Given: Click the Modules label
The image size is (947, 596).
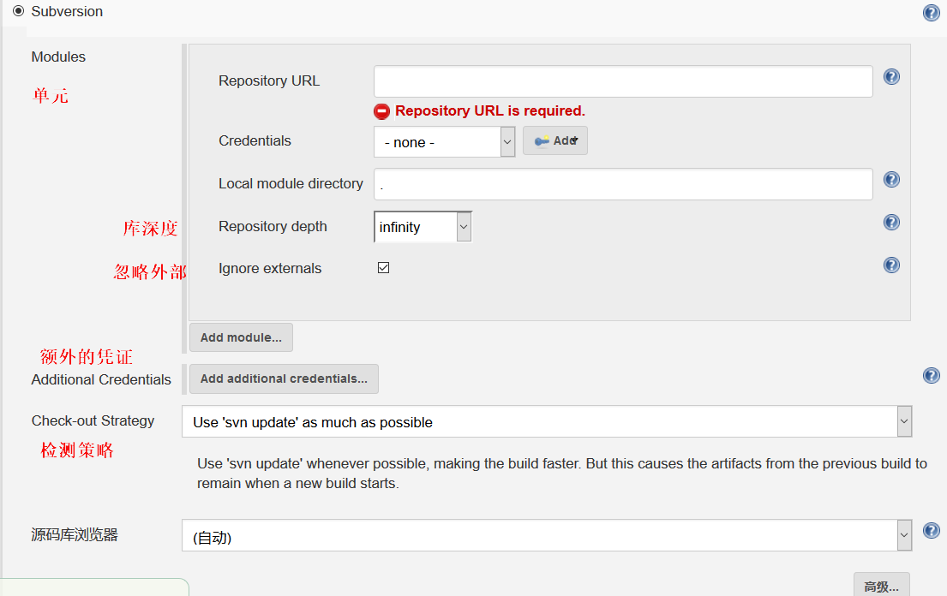Looking at the screenshot, I should pyautogui.click(x=58, y=57).
